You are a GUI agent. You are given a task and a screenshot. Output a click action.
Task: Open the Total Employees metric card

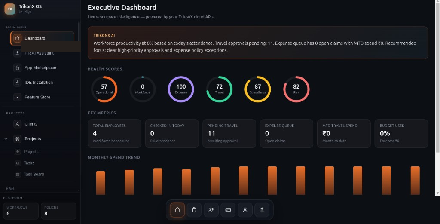(114, 133)
